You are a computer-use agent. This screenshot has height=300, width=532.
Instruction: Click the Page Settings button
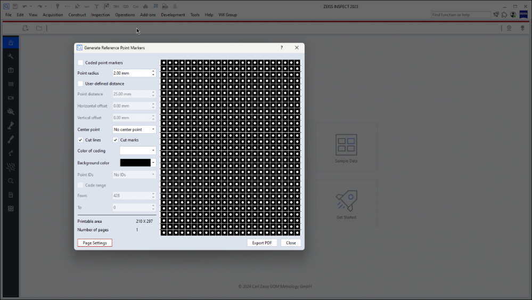(x=95, y=243)
